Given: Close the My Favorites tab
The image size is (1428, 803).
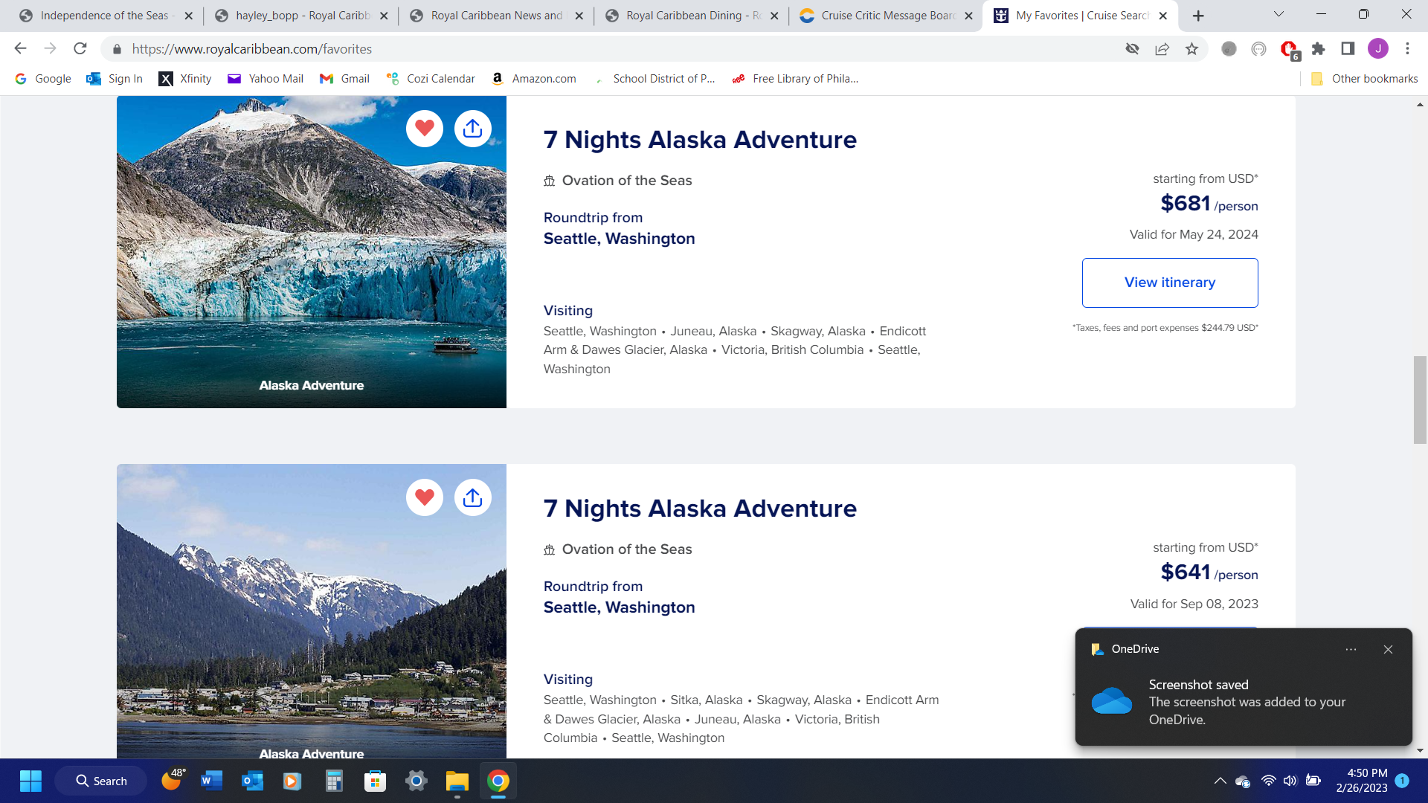Looking at the screenshot, I should click(1163, 16).
